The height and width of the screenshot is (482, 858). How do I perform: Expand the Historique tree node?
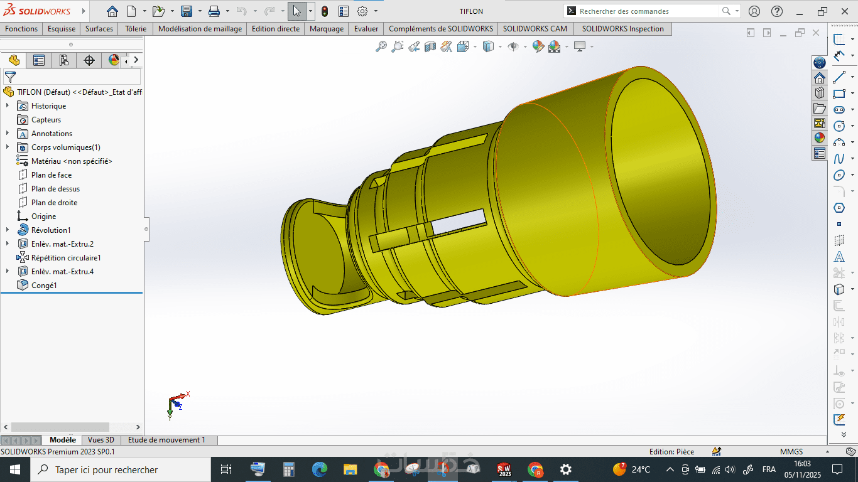(x=8, y=106)
